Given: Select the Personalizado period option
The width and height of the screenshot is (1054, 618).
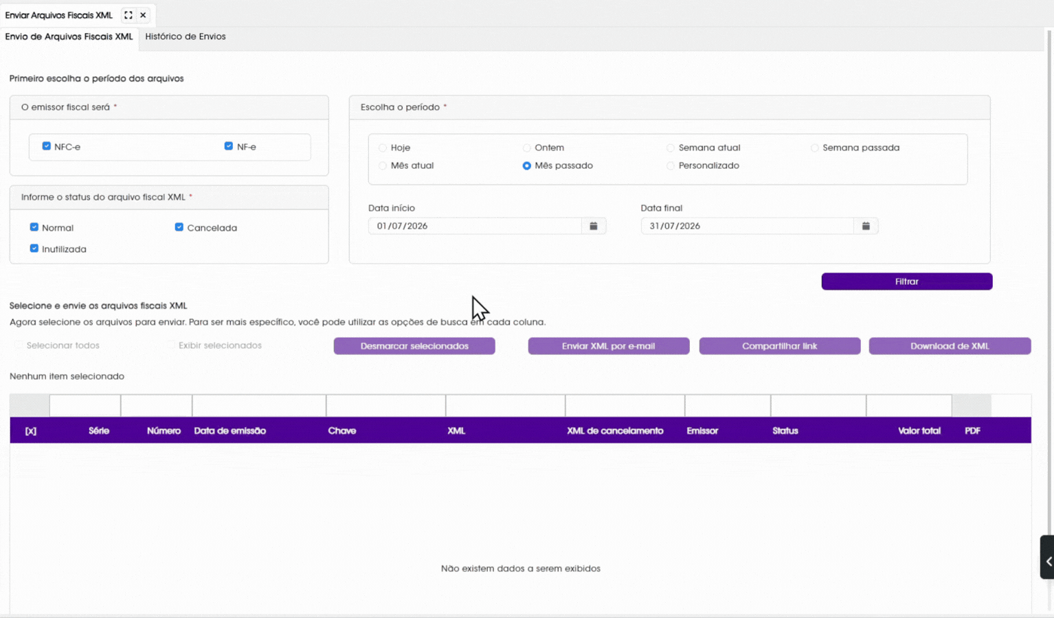Looking at the screenshot, I should point(671,165).
